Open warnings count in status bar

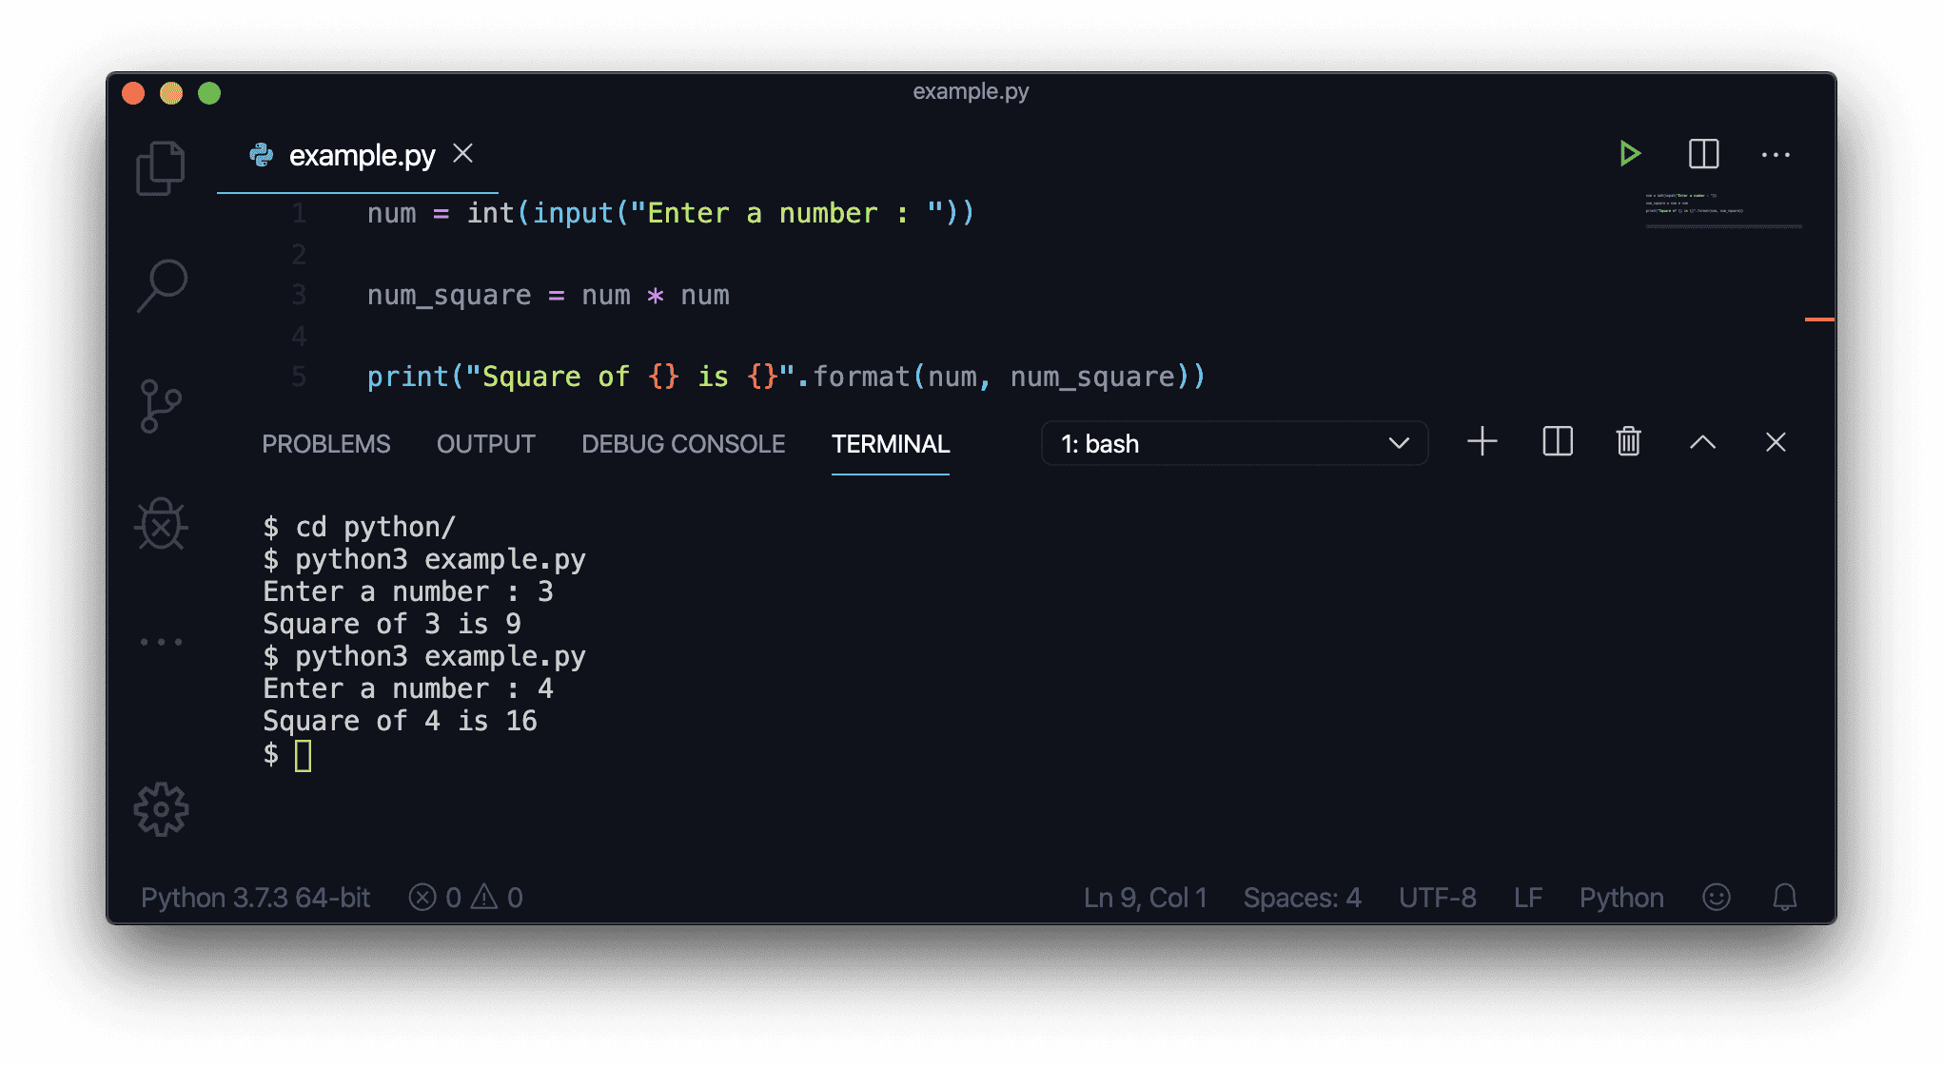click(497, 898)
